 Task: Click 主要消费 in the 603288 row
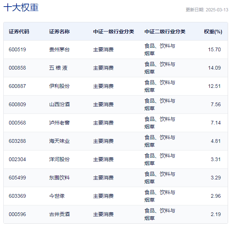[103, 141]
